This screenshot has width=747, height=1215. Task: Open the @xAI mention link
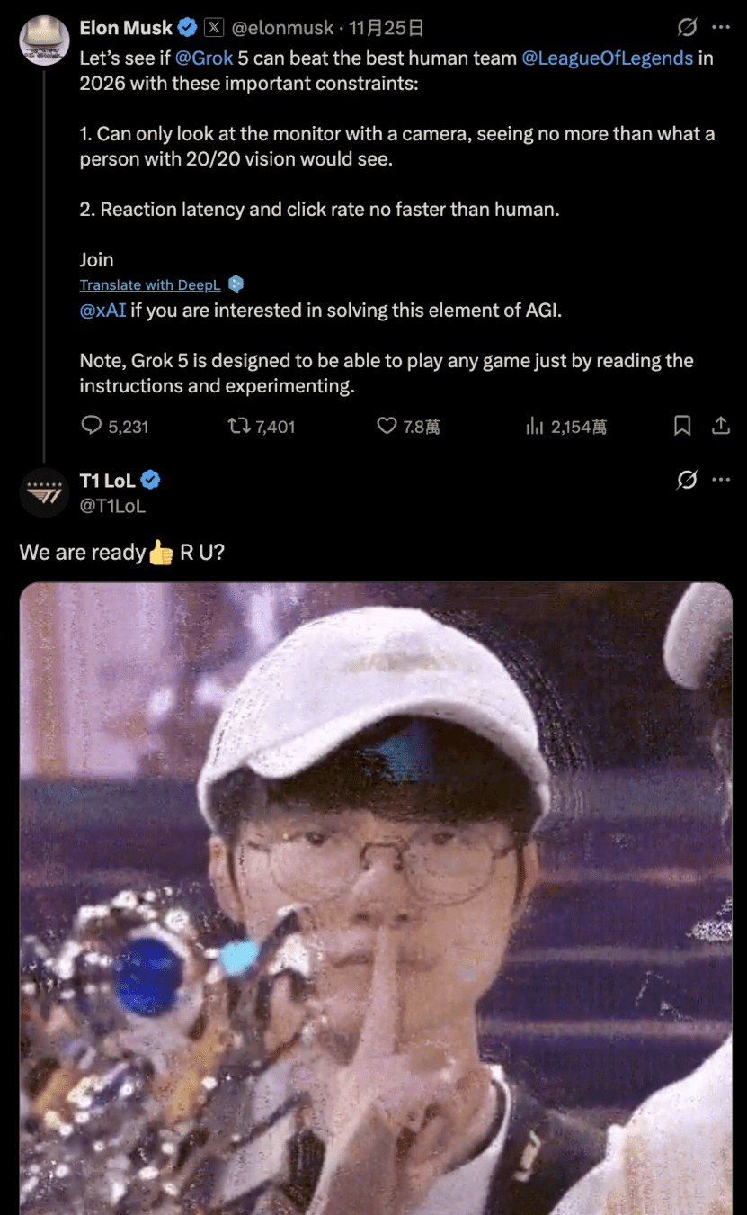coord(102,311)
